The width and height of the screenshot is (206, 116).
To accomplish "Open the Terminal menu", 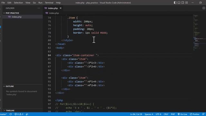I will coord(49,3).
